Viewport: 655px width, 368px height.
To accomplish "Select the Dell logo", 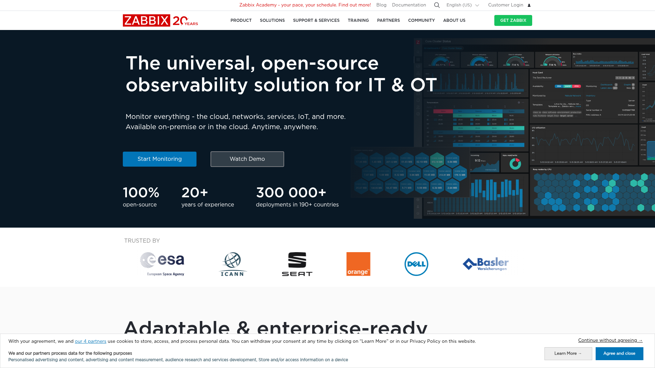I will coord(416,264).
